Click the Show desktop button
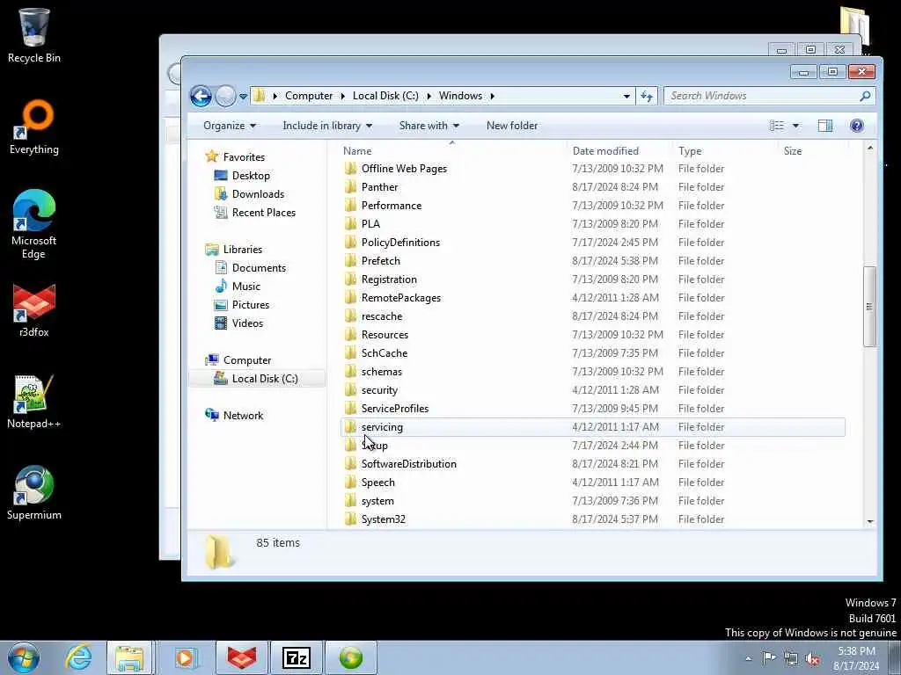The height and width of the screenshot is (675, 901). coord(895,657)
